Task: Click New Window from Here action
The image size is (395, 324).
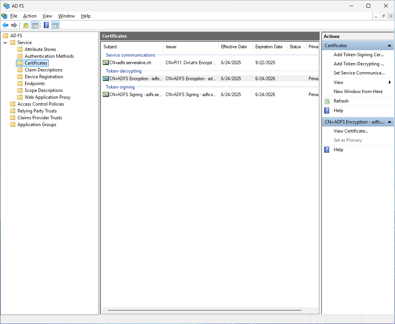Action: [x=358, y=92]
